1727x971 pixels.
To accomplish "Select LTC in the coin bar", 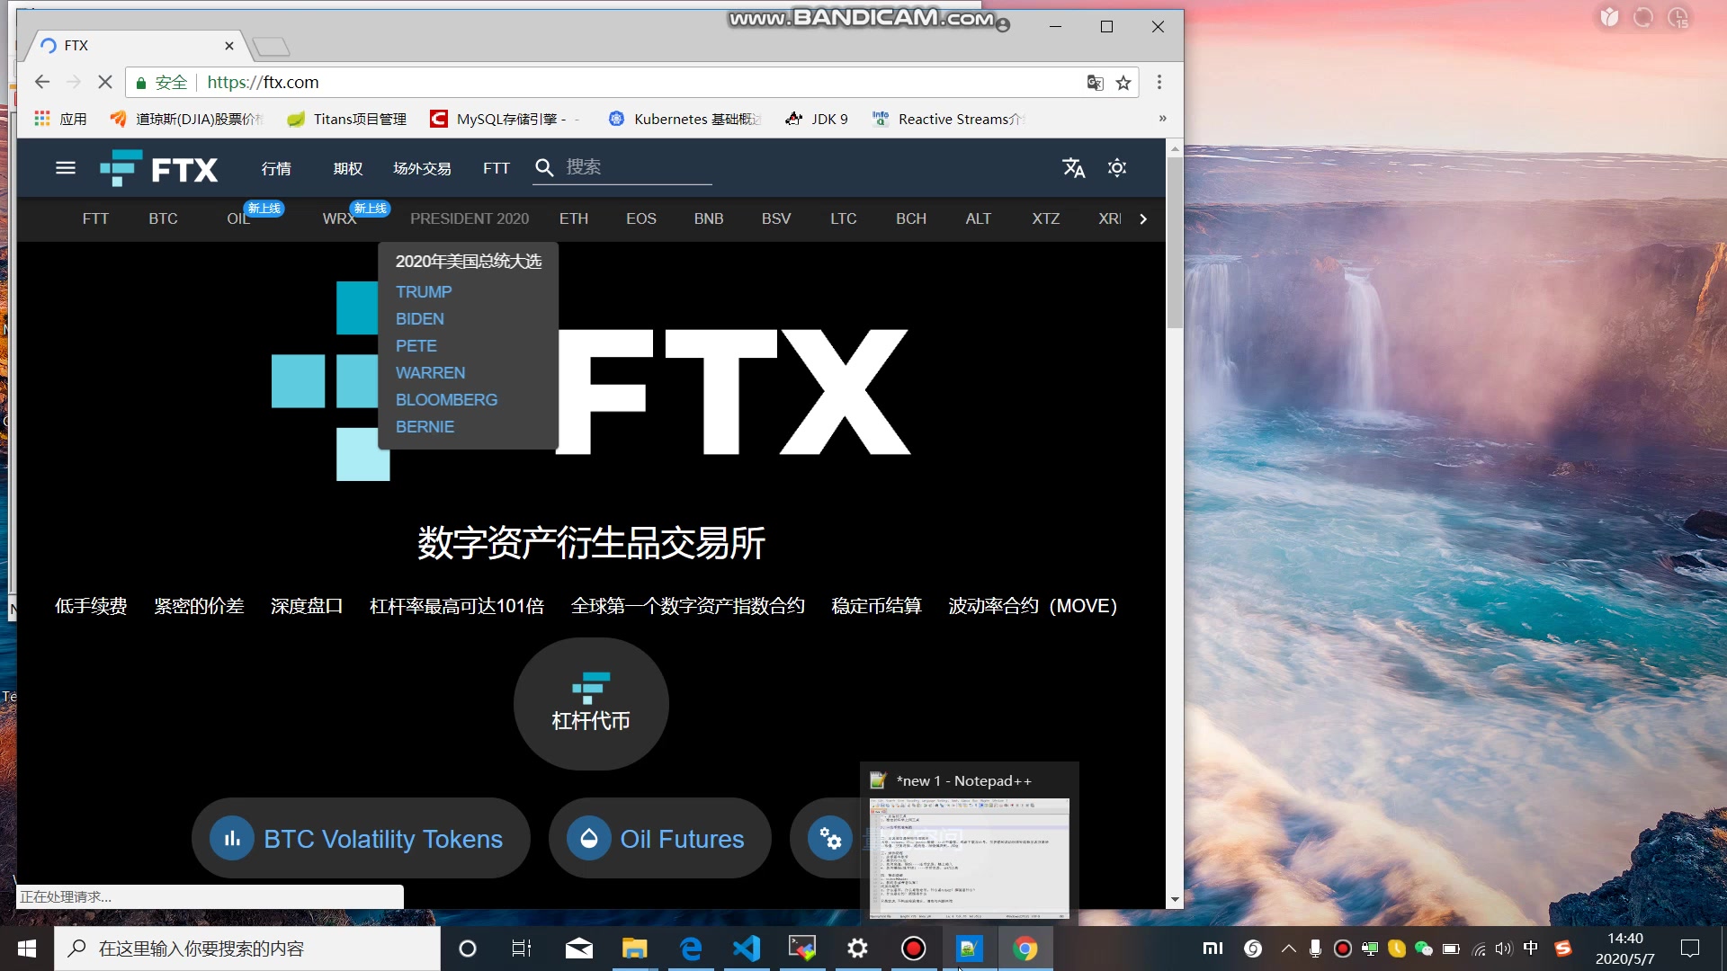I will 844,218.
